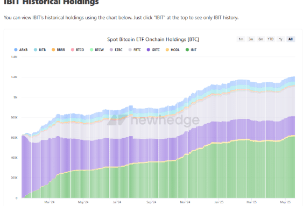Click the FBTC legend marker
This screenshot has height=206, width=303.
click(x=130, y=50)
